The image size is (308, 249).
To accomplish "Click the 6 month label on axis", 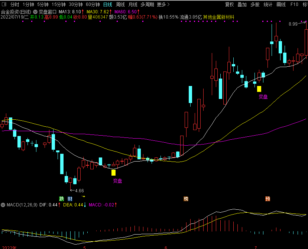I will click(x=166, y=248).
